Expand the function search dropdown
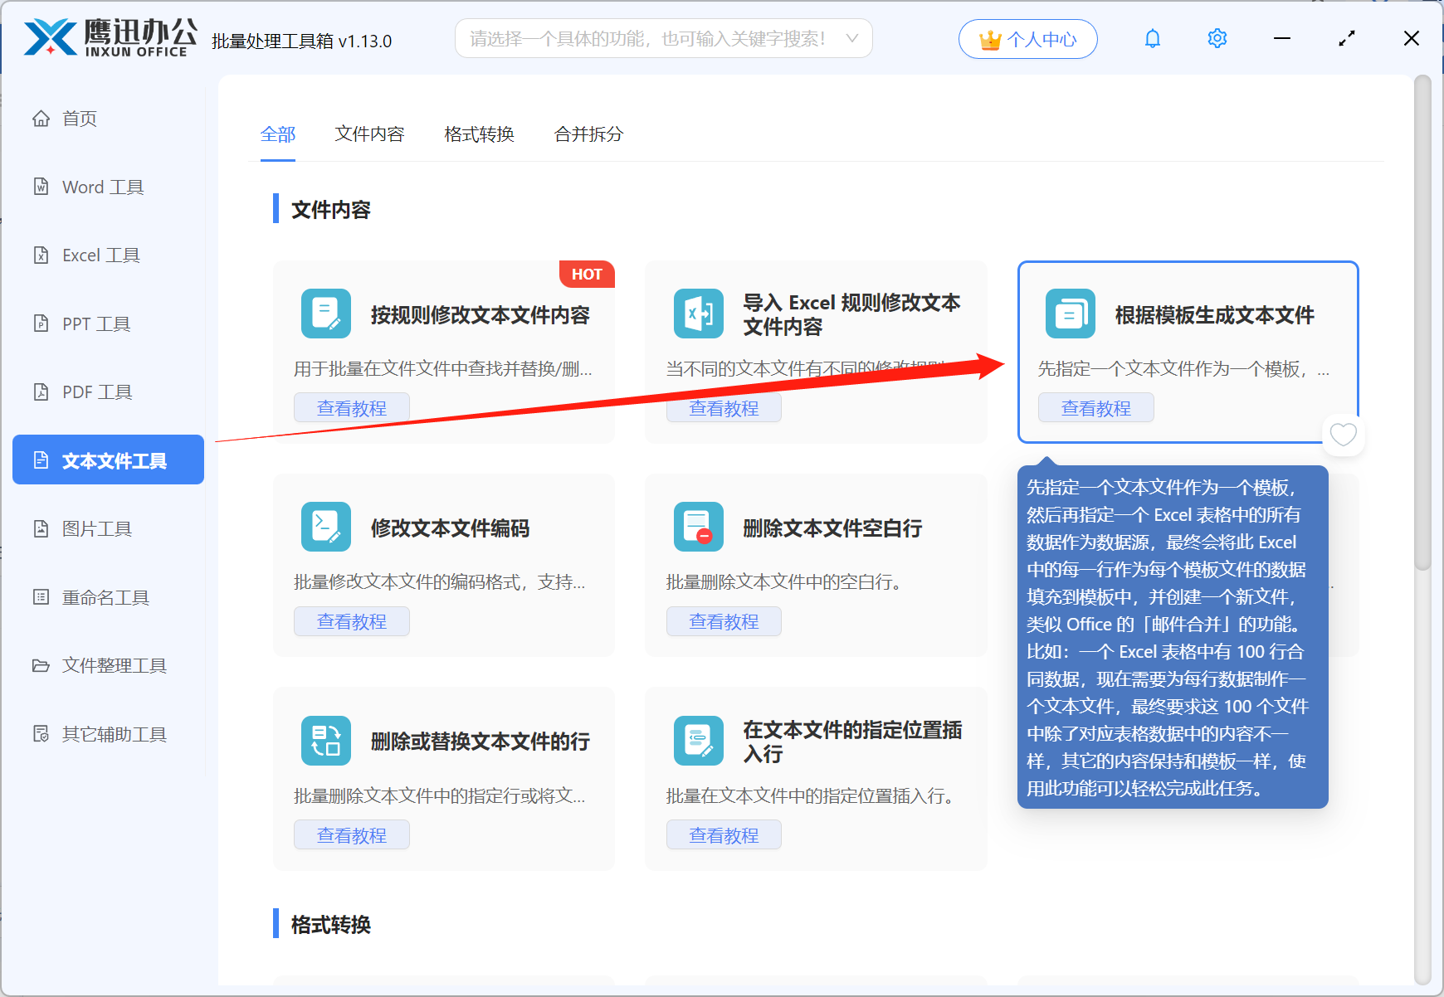This screenshot has width=1444, height=997. (x=851, y=38)
